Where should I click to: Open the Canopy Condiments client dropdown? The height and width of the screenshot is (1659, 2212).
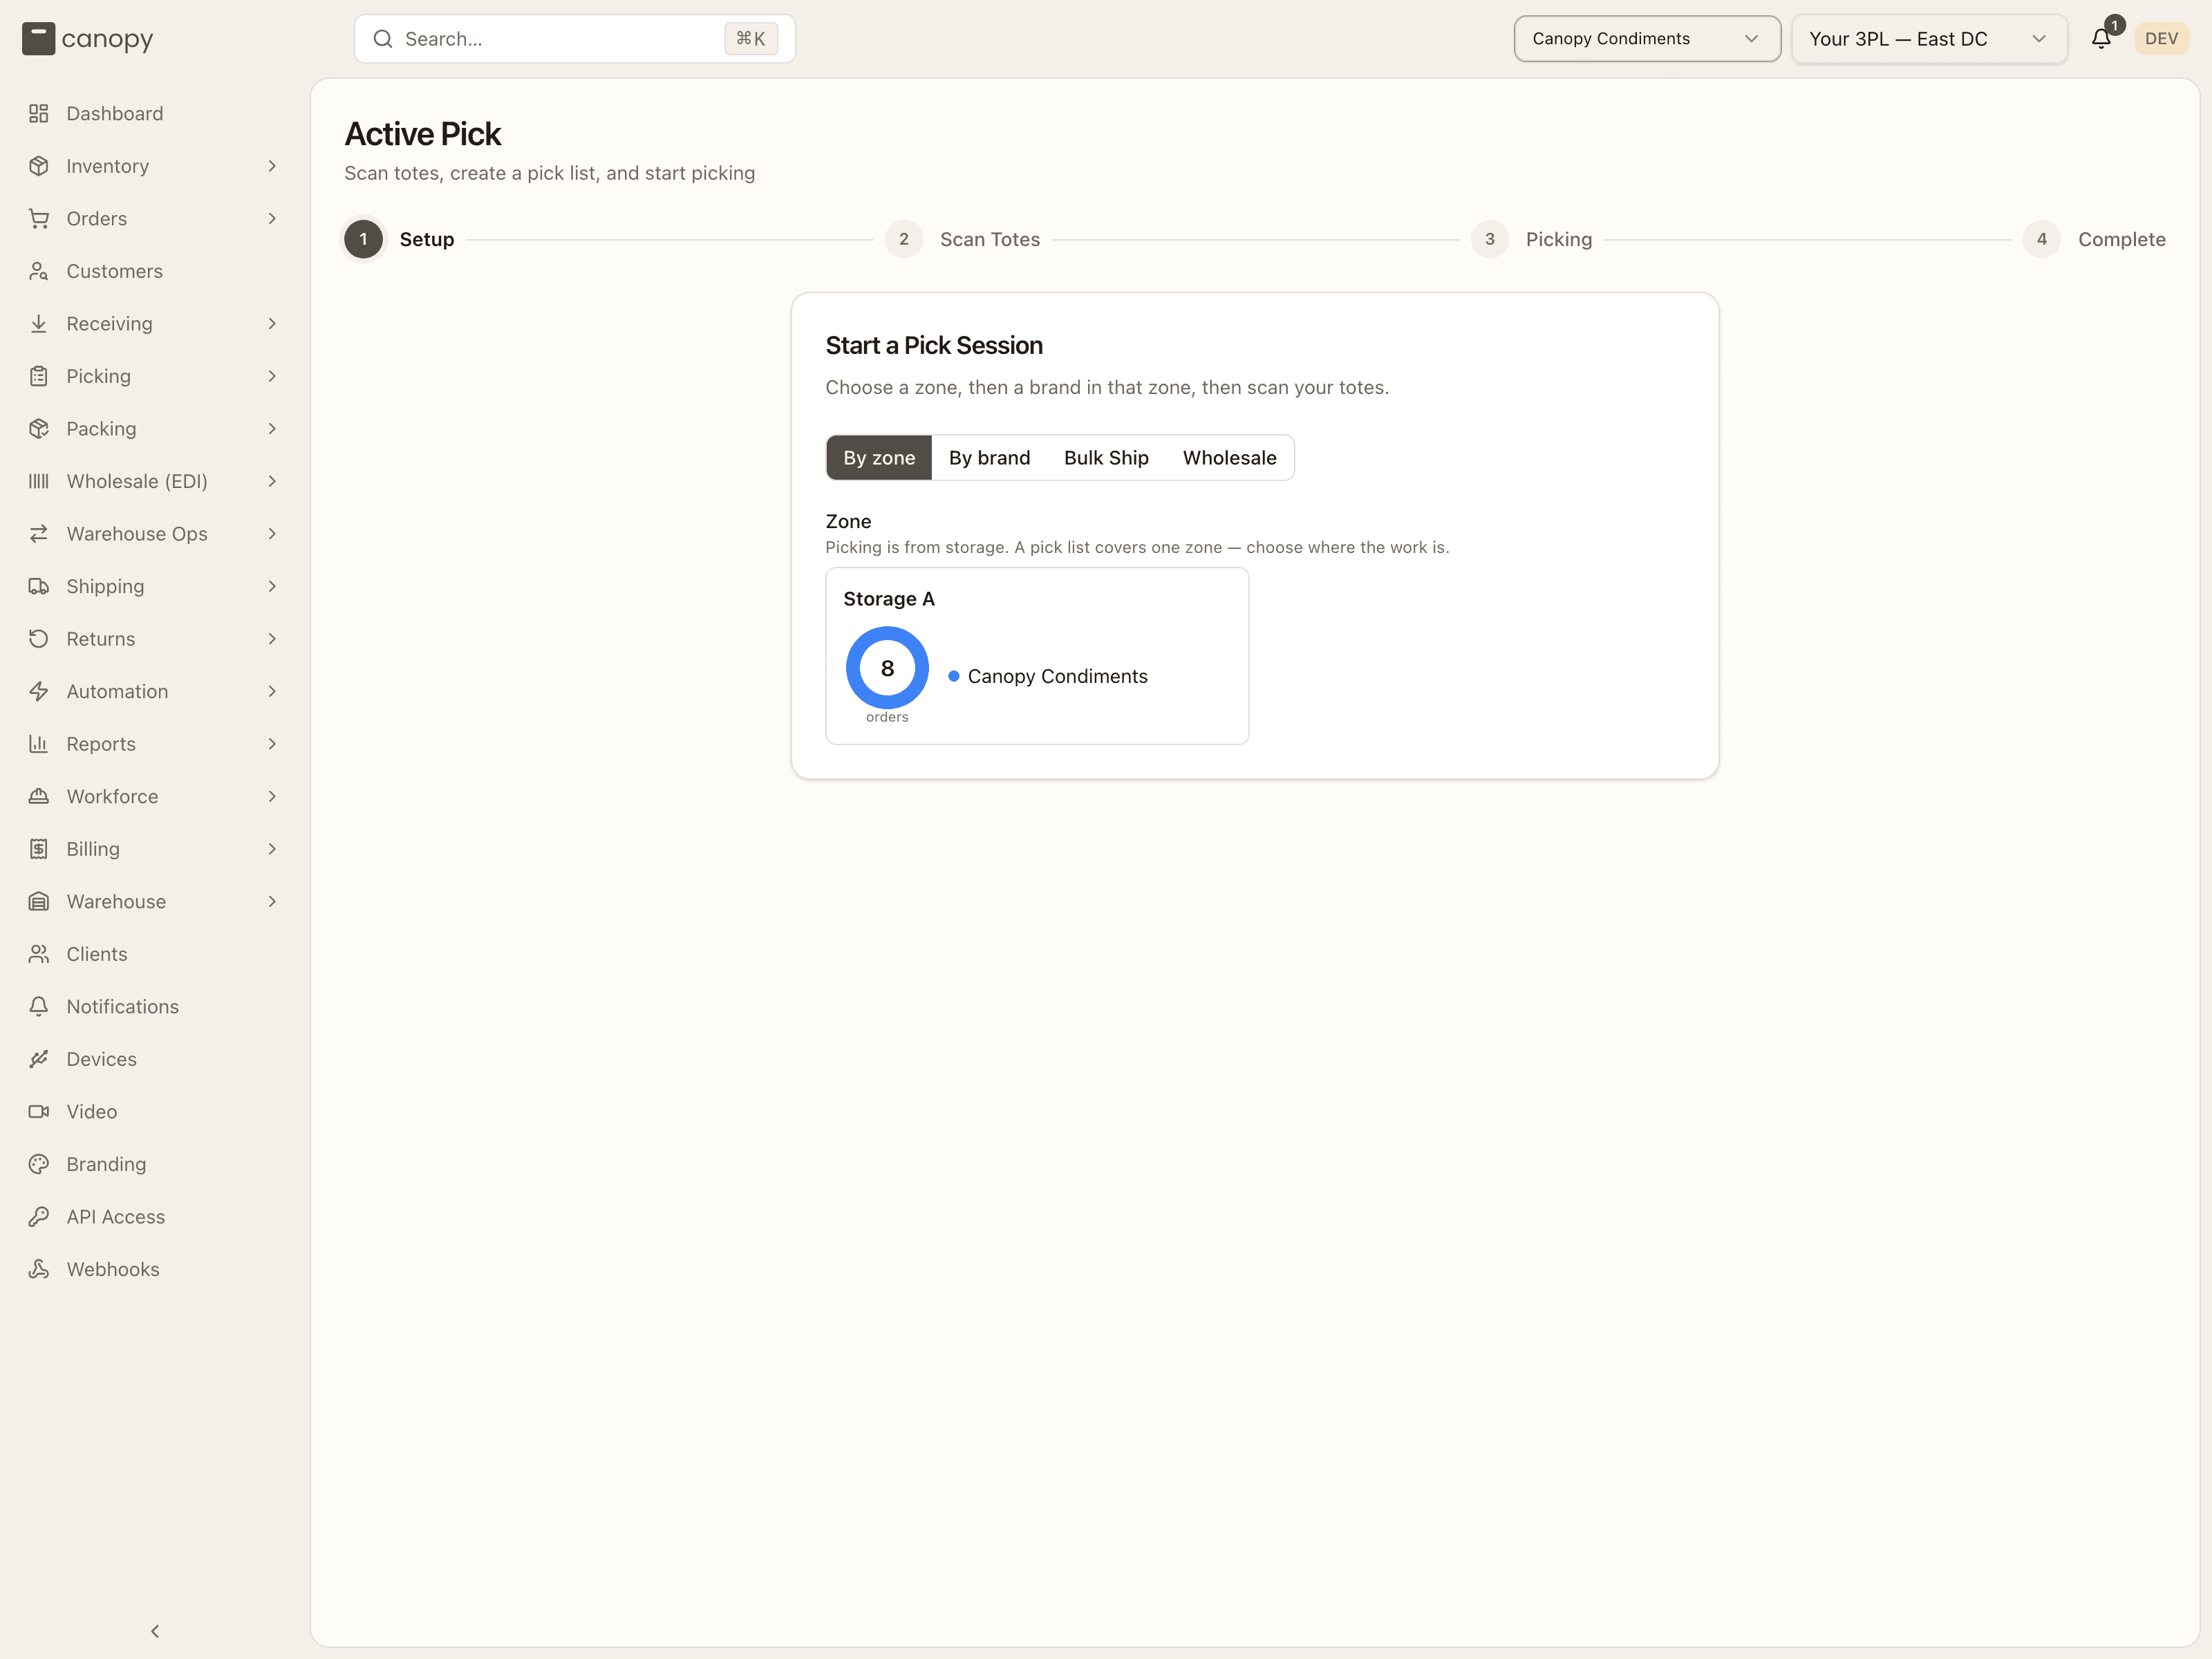(1646, 39)
